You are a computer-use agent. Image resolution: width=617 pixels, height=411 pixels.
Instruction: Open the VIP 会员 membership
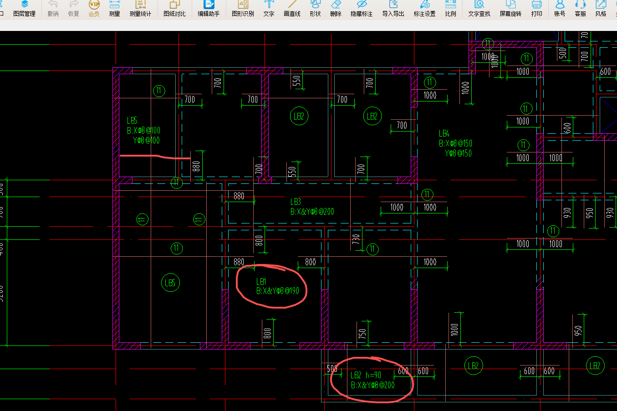pyautogui.click(x=94, y=9)
